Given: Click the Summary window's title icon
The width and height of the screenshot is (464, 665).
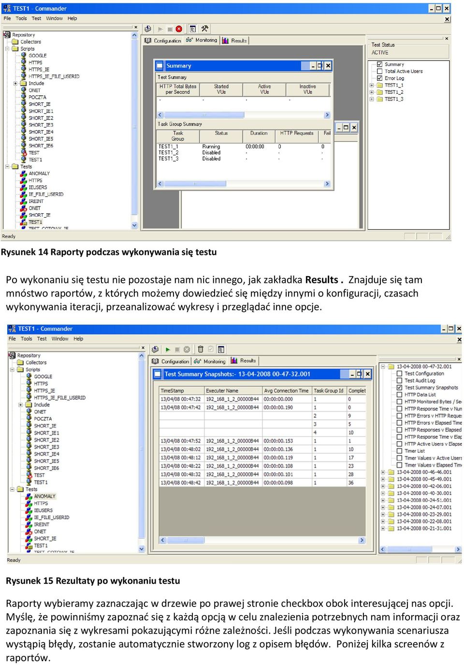Looking at the screenshot, I should (x=160, y=66).
